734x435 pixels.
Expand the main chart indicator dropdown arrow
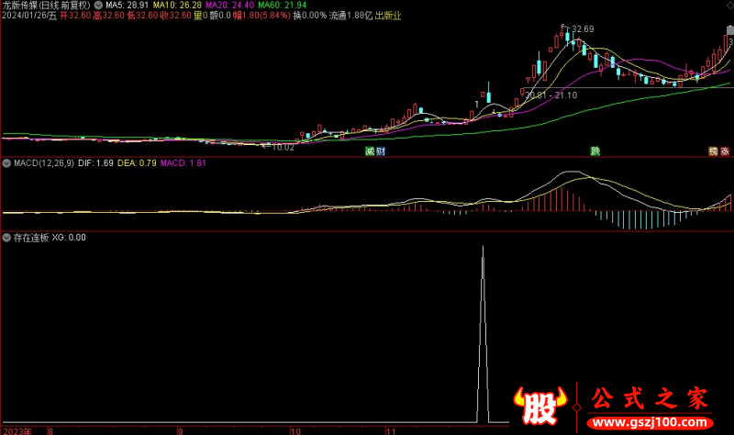[98, 5]
